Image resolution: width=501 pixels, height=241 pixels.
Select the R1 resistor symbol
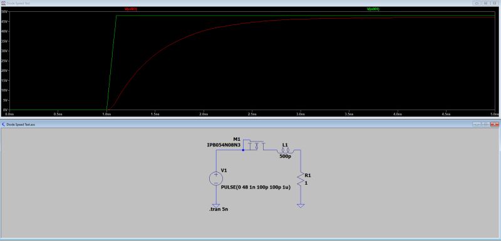tap(301, 179)
